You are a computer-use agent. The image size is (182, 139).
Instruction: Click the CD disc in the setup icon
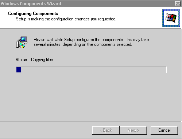pyautogui.click(x=22, y=45)
